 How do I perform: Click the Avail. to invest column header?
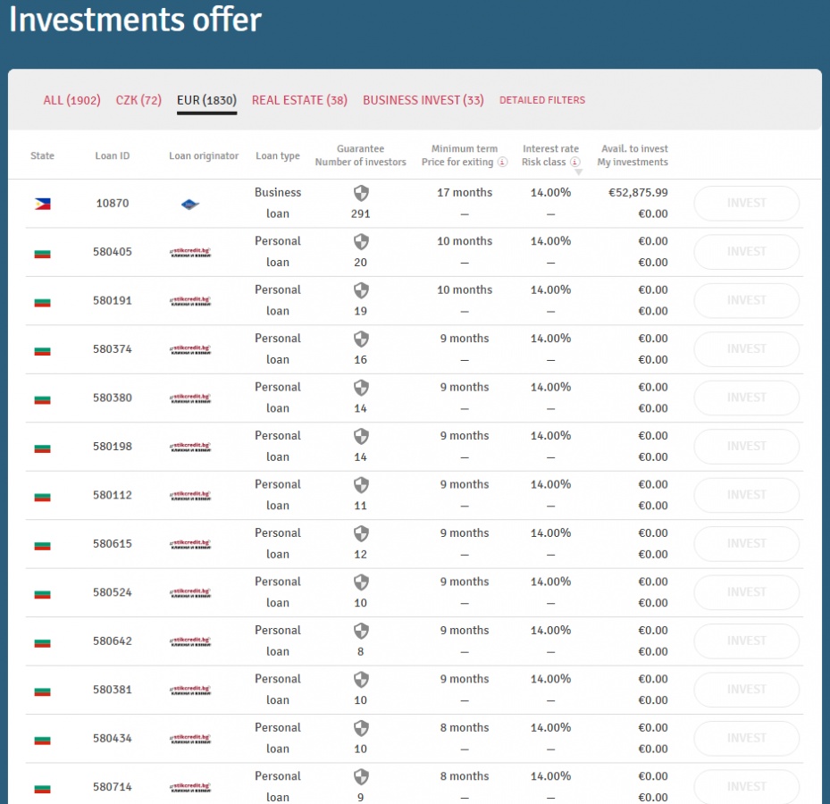coord(633,149)
